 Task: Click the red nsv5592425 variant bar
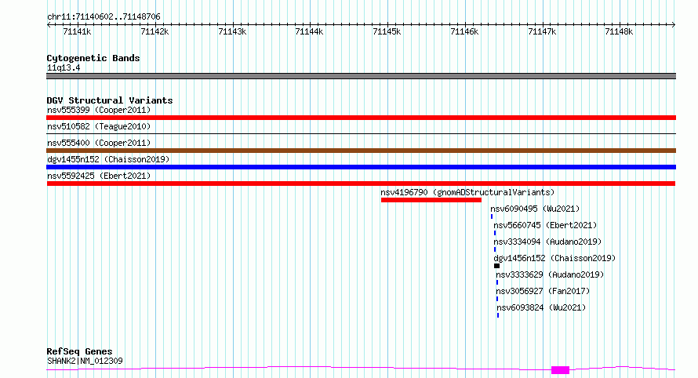click(361, 184)
